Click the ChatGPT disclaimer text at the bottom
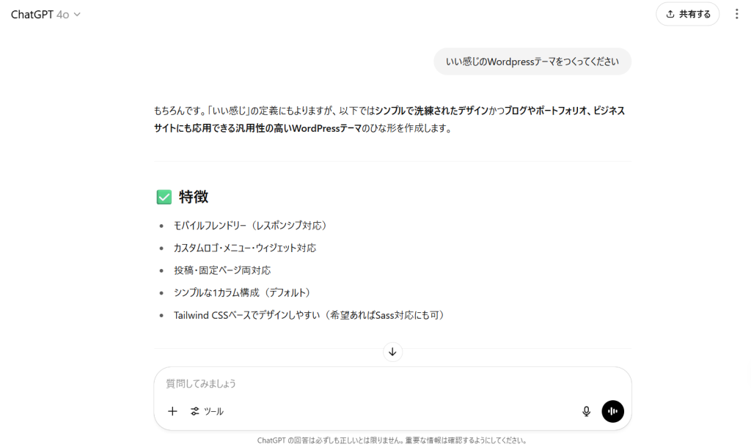The width and height of the screenshot is (751, 447). click(392, 440)
